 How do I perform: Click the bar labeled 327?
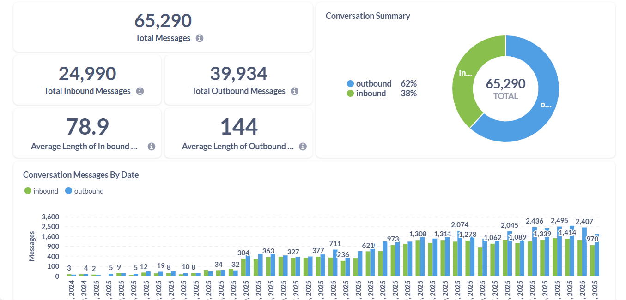tap(293, 267)
